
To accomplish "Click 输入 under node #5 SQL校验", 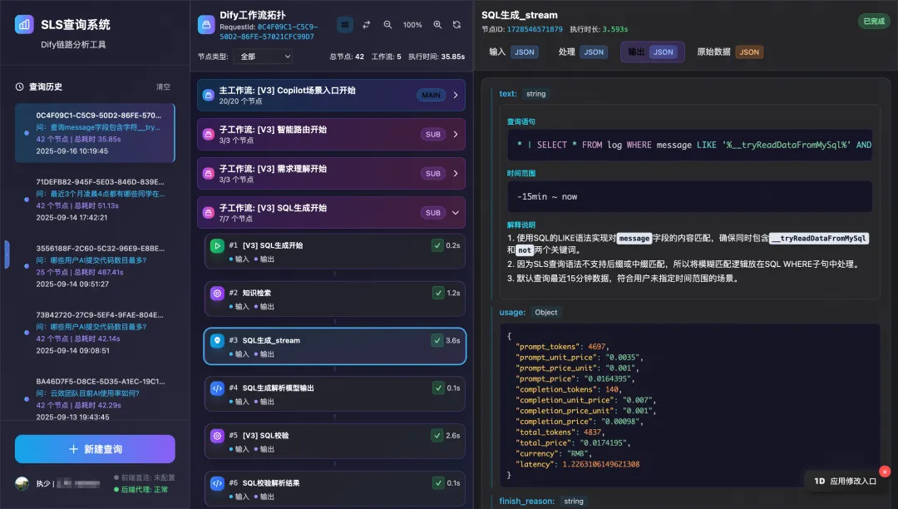I will click(x=239, y=449).
